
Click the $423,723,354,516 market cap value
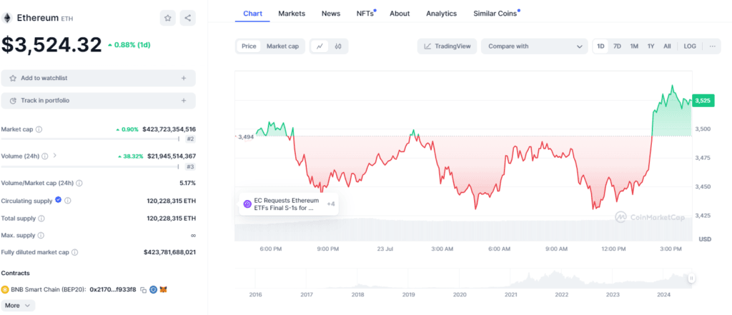169,129
